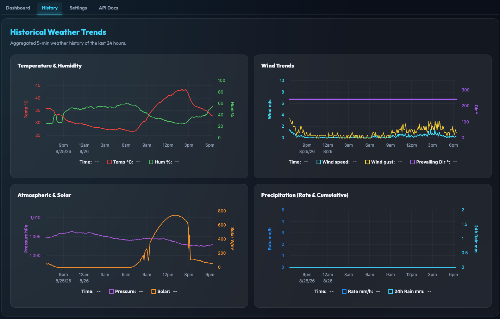
Task: Toggle the Wind gust legend swatch
Action: (x=367, y=162)
